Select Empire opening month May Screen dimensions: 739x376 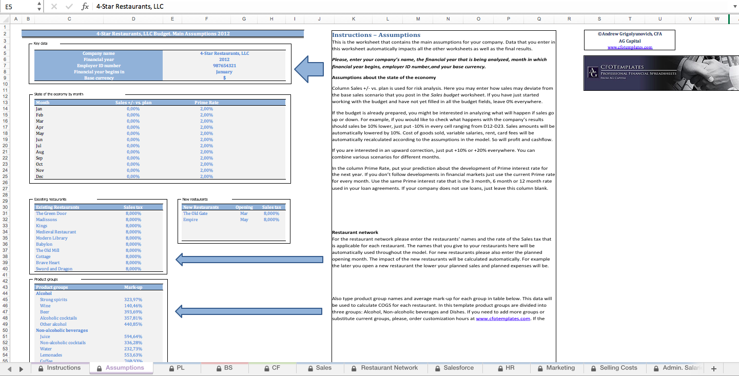244,220
